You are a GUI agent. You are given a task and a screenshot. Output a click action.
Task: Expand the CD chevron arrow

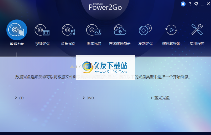[x=16, y=98]
